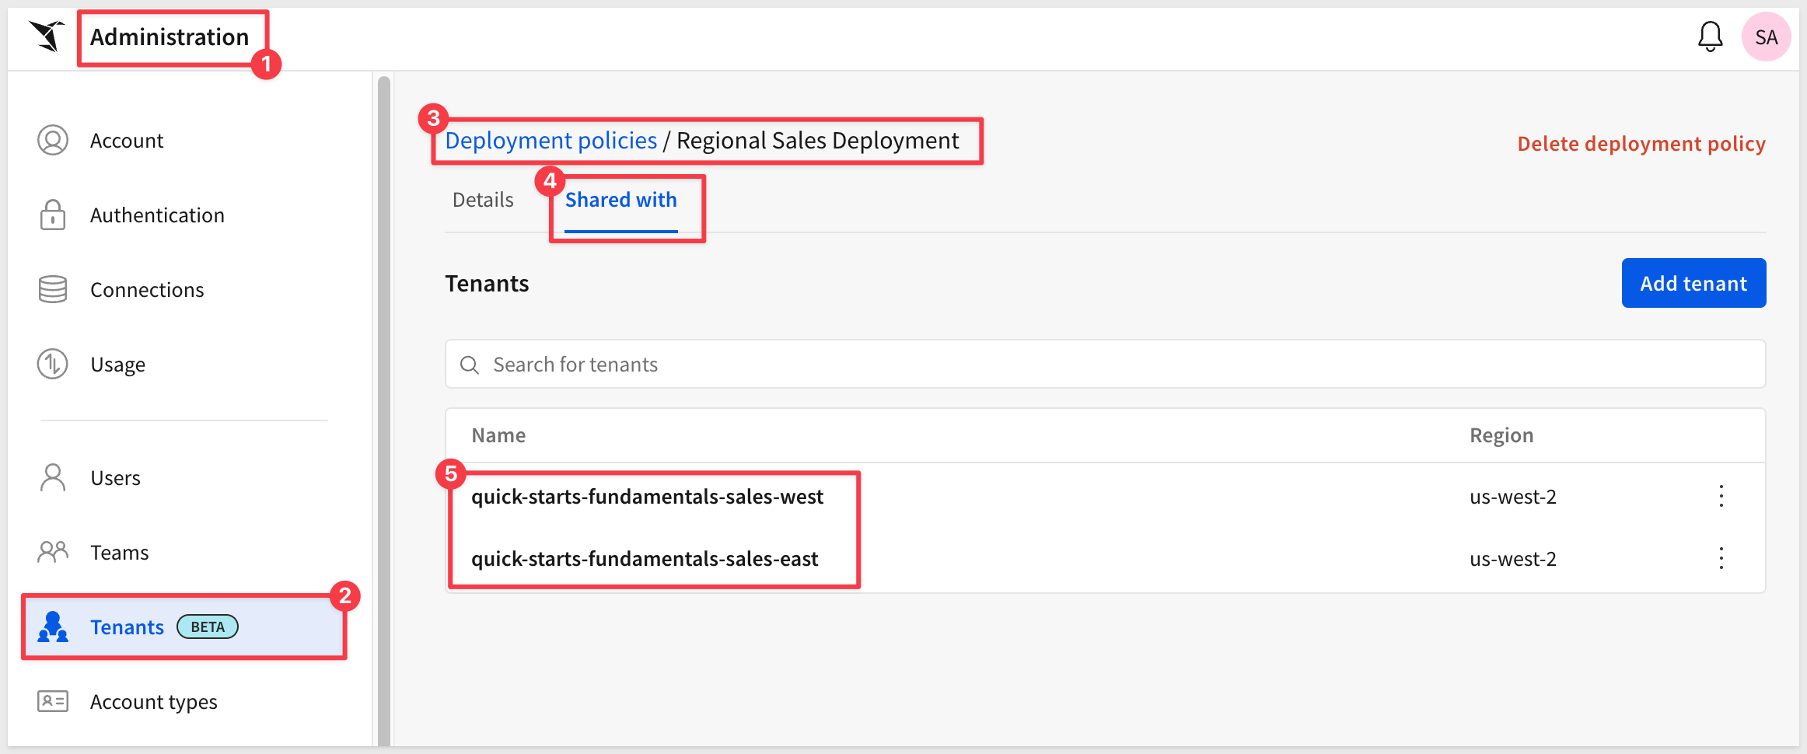This screenshot has height=754, width=1807.
Task: Switch to the Details tab
Action: point(483,201)
